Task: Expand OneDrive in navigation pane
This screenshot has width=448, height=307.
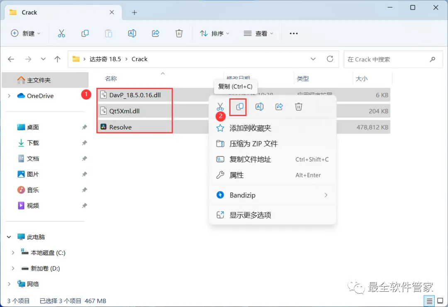Action: (9, 96)
